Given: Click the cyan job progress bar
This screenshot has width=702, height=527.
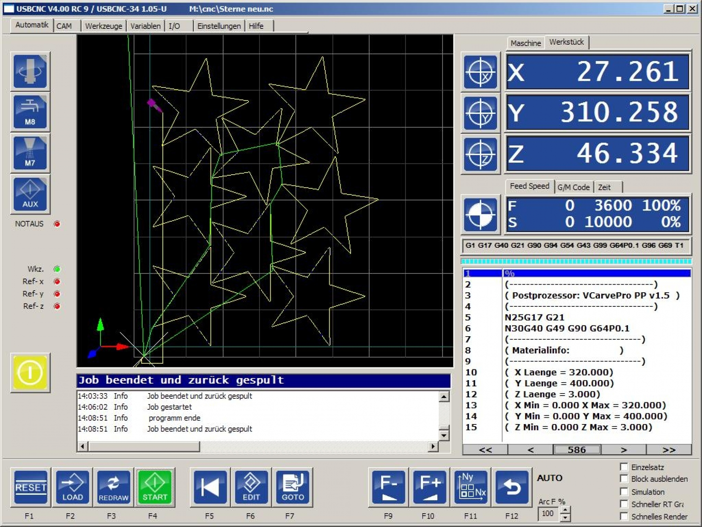Looking at the screenshot, I should coord(576,261).
